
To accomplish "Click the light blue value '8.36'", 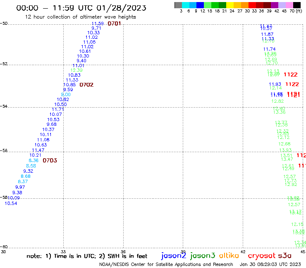I will [33, 160].
